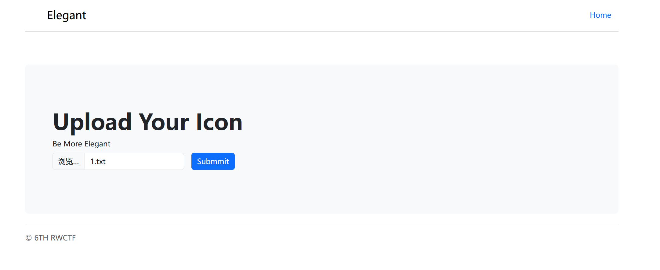Click the © 6TH RWCTF footer text

[50, 238]
